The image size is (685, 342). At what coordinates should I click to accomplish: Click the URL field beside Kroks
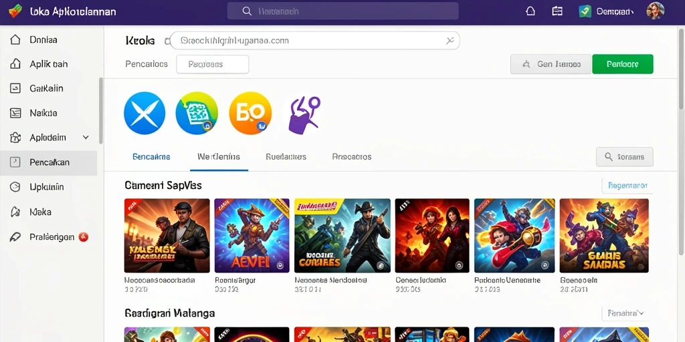click(x=314, y=41)
